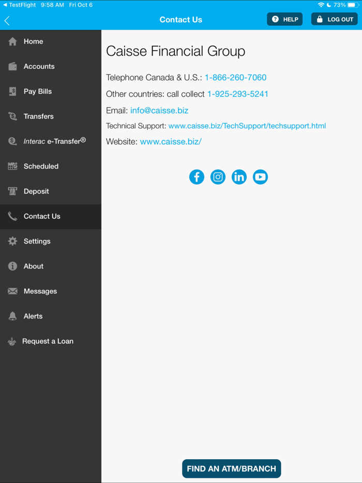
Task: Tap the Home house icon in sidebar
Action: [x=12, y=41]
